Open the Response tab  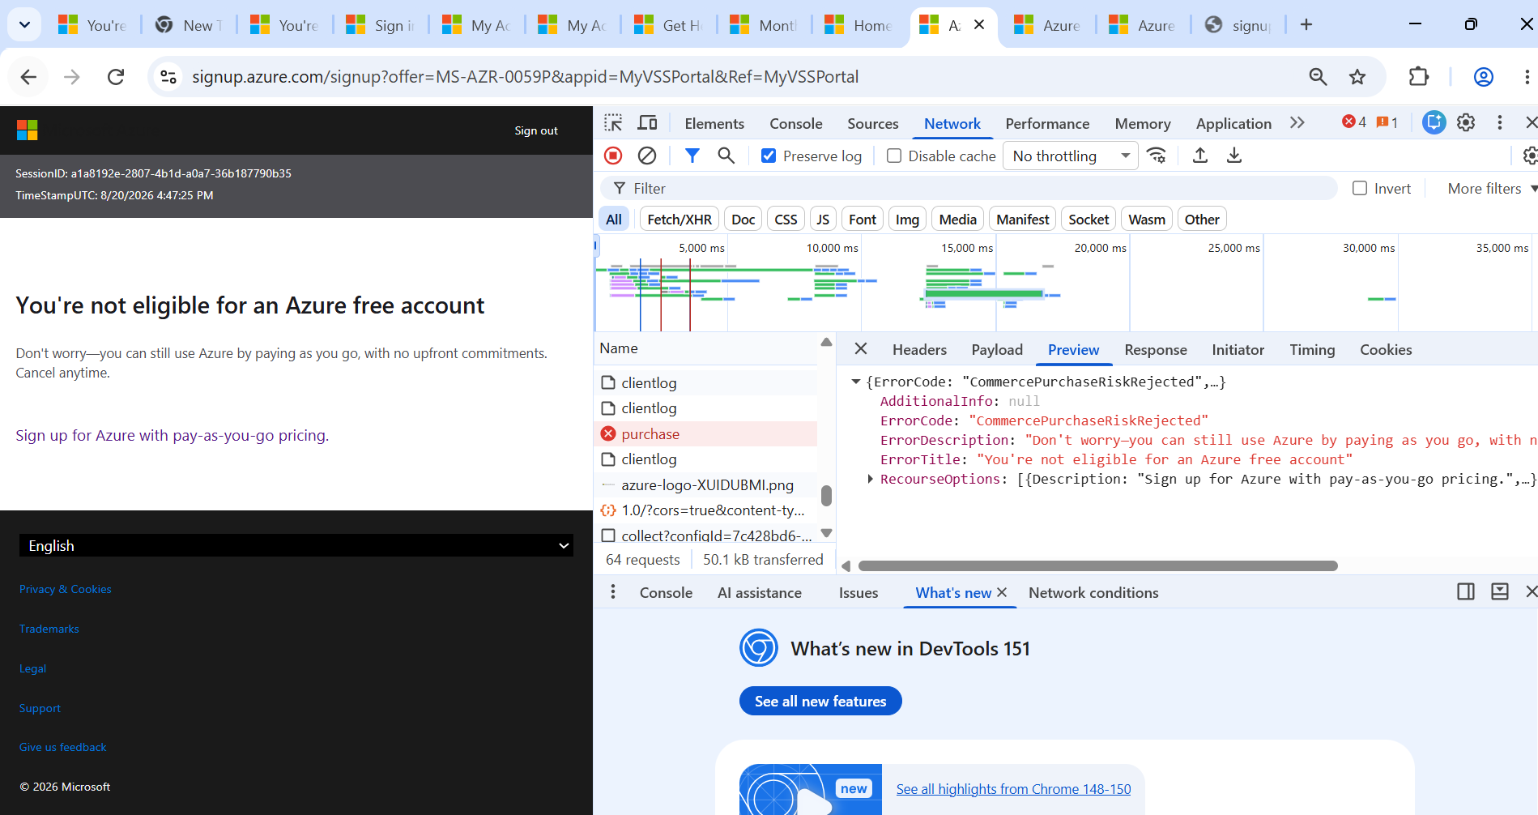(1156, 349)
